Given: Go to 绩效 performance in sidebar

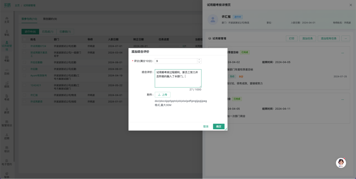Looking at the screenshot, I should tap(7, 84).
